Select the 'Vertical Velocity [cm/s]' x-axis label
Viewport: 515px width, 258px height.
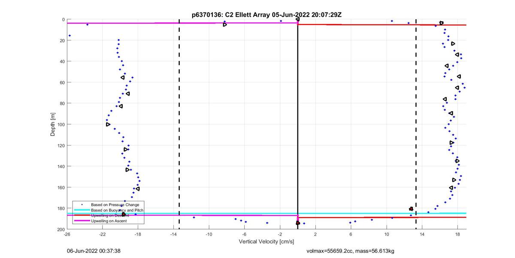(x=267, y=242)
